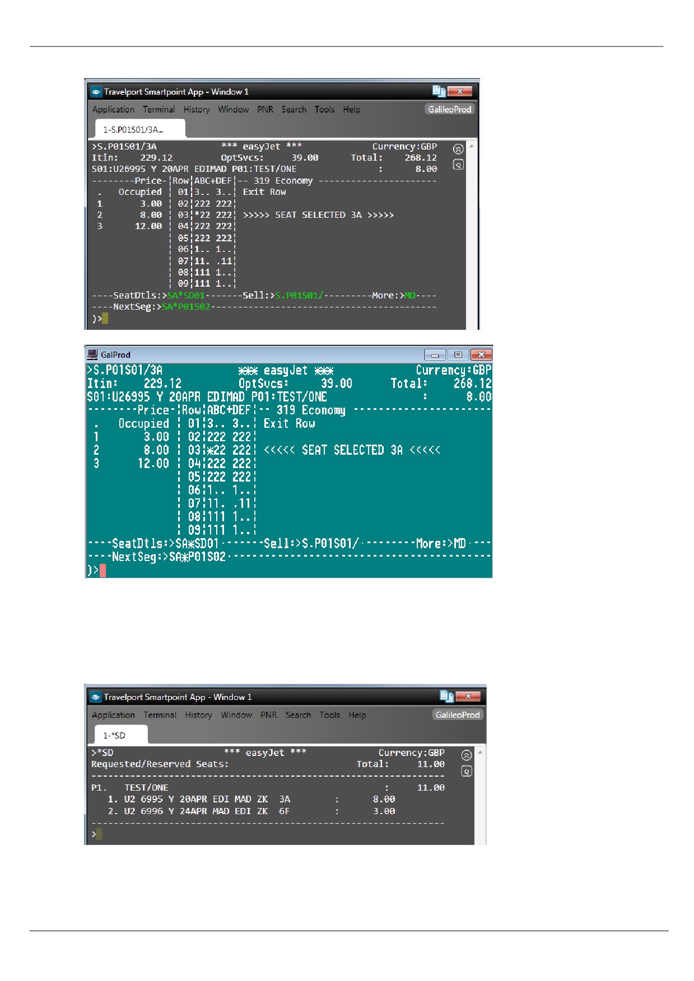Click the command prompt in the S.P01S01/3A window
Screen dimensions: 694x981
click(104, 319)
